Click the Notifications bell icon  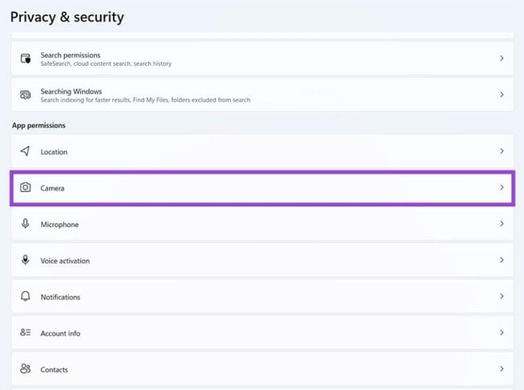(x=25, y=296)
